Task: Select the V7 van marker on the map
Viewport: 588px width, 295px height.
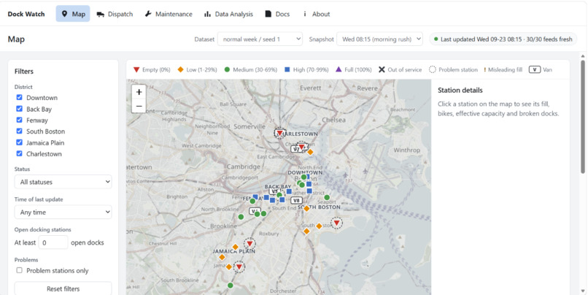Action: pyautogui.click(x=296, y=149)
